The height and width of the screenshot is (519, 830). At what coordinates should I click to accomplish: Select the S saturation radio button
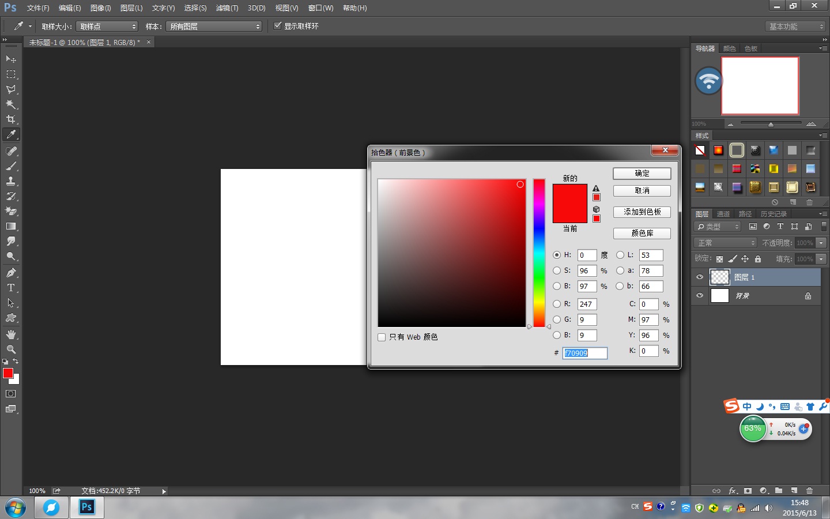click(x=557, y=270)
